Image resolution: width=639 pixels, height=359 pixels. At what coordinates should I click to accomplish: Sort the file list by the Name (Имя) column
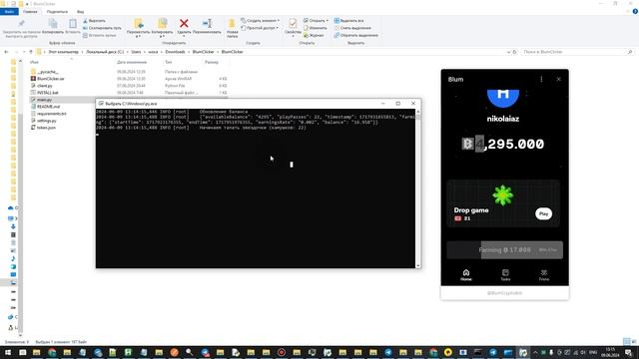pos(34,62)
